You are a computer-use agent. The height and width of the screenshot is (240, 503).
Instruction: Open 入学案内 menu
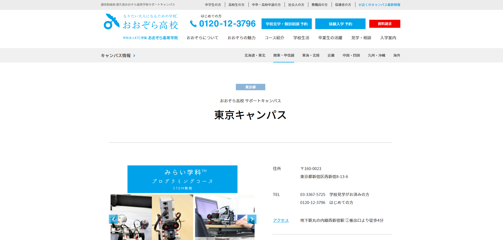click(x=388, y=38)
